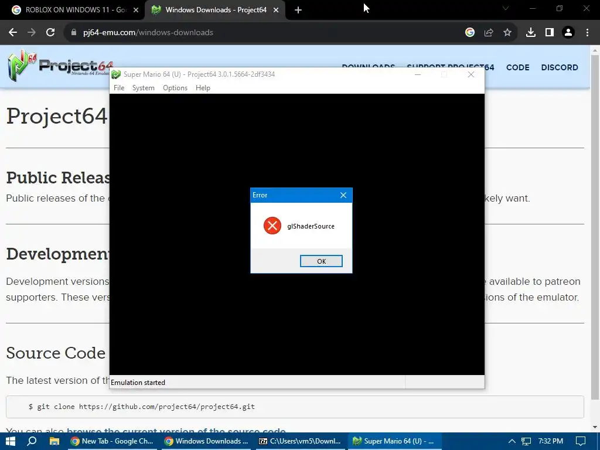The height and width of the screenshot is (450, 600).
Task: Open the Help menu in Project64
Action: pos(203,88)
